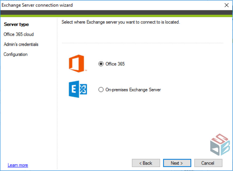Click the blue Exchange Server logo icon
Image resolution: width=233 pixels, height=171 pixels.
pos(78,89)
